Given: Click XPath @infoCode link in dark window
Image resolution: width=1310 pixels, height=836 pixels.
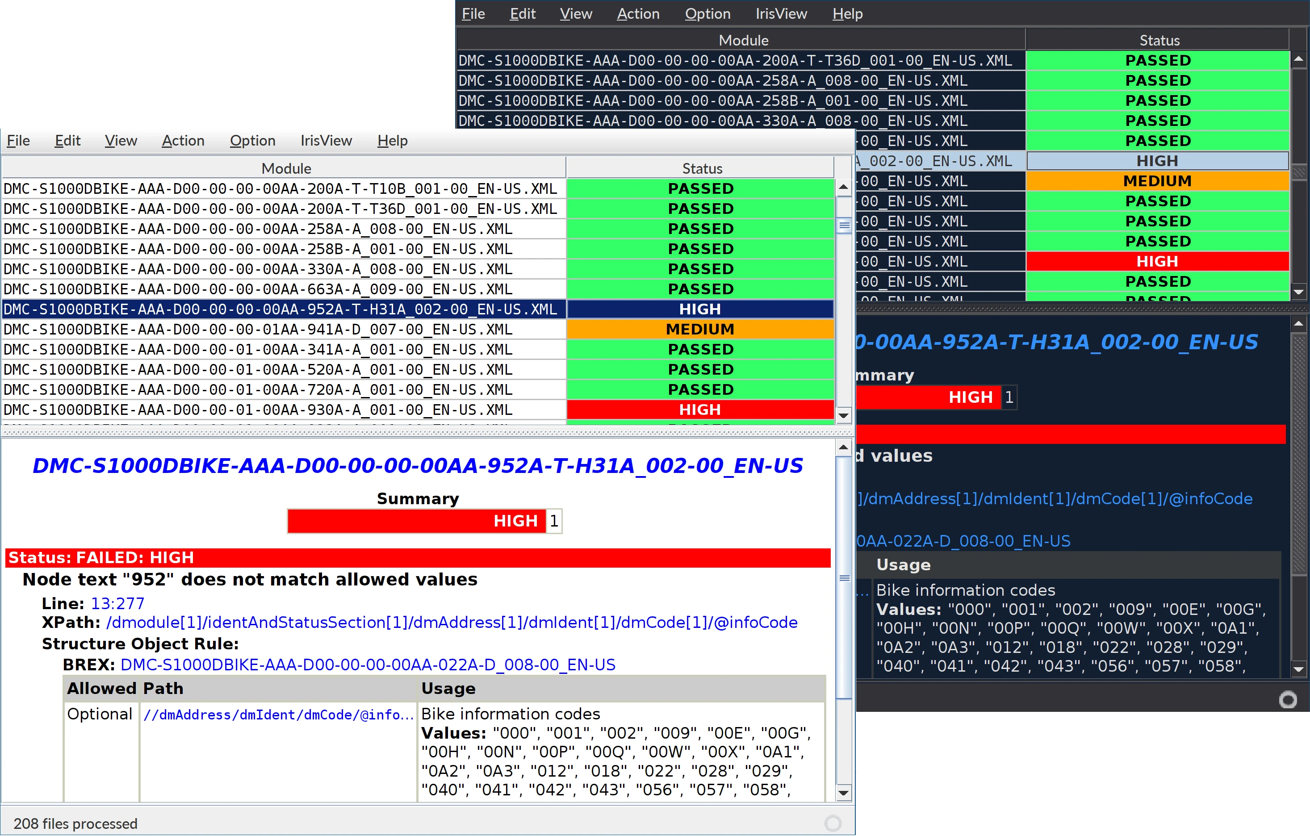Looking at the screenshot, I should click(x=1055, y=499).
